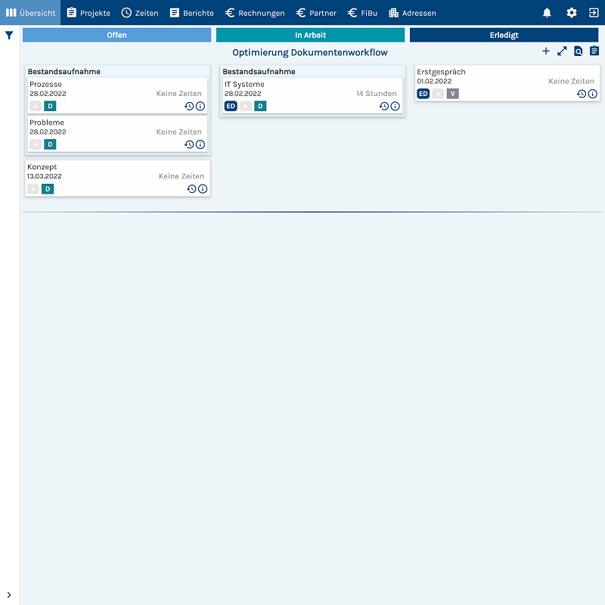Screen dimensions: 605x605
Task: Click ED badge on IT Systeme card
Action: click(x=231, y=106)
